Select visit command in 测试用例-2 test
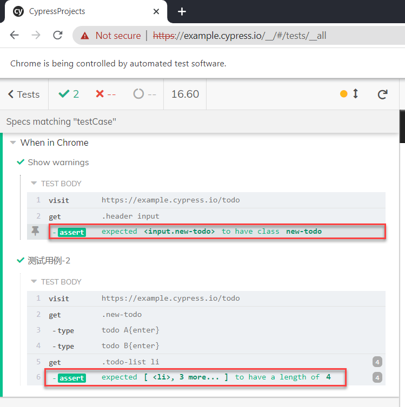This screenshot has height=407, width=405. (206, 299)
